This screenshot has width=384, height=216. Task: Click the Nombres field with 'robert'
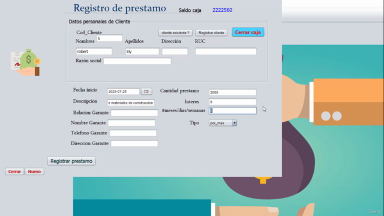(x=94, y=52)
